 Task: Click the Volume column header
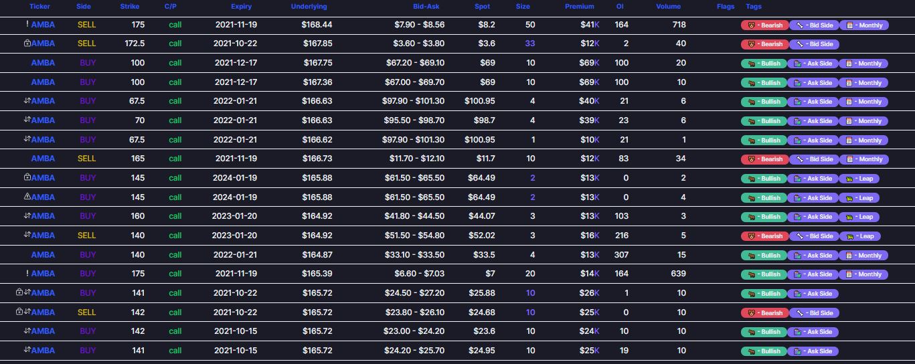(668, 6)
